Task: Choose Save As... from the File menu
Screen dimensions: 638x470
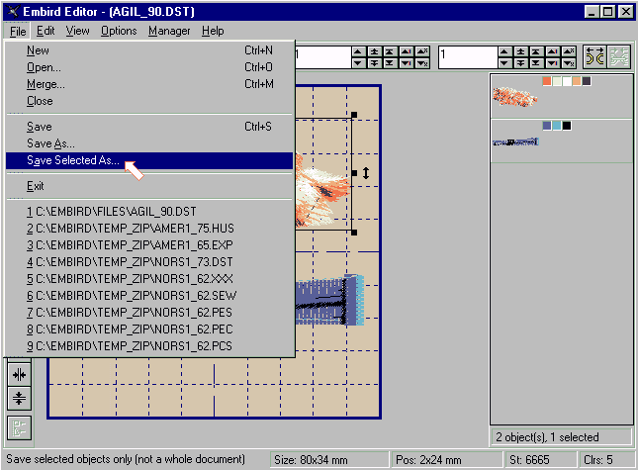Action: (x=149, y=143)
